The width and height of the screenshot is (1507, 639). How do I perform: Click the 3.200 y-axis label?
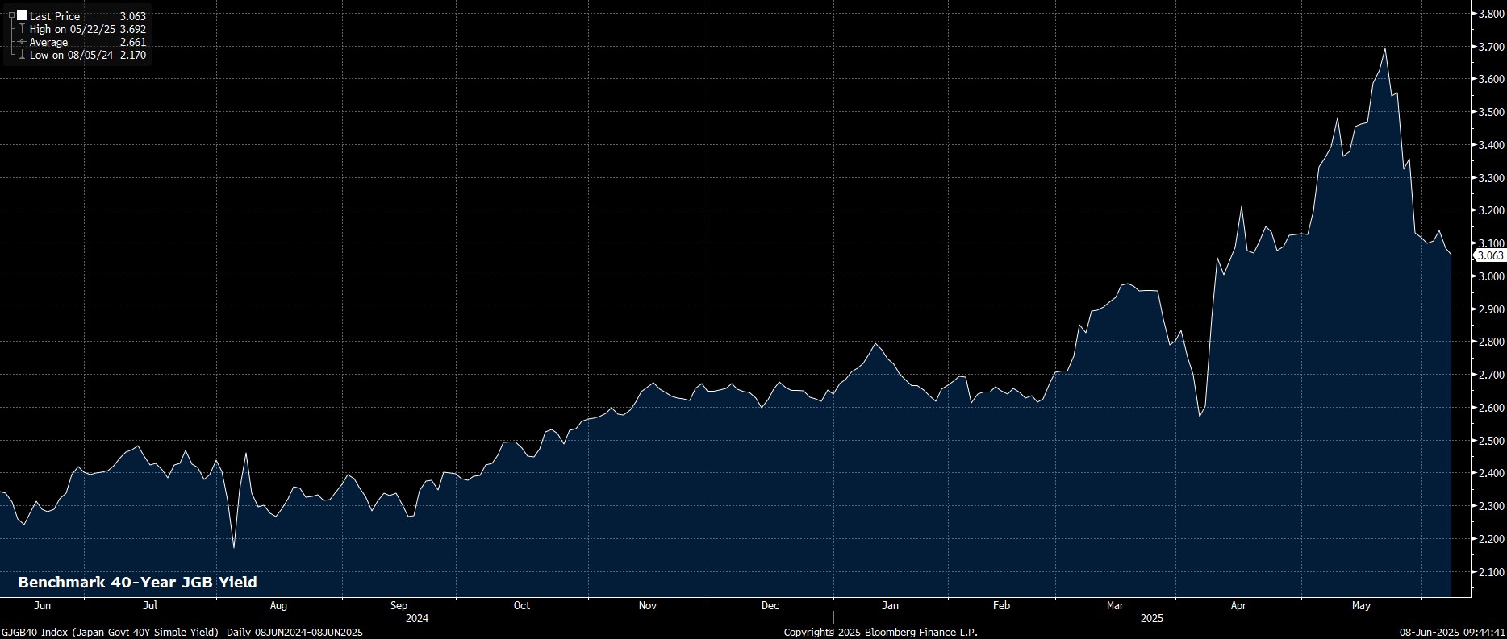(1490, 211)
